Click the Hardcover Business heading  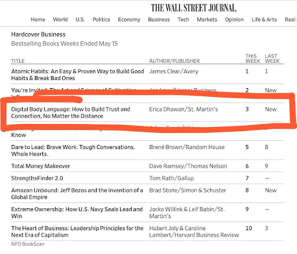[x=38, y=34]
